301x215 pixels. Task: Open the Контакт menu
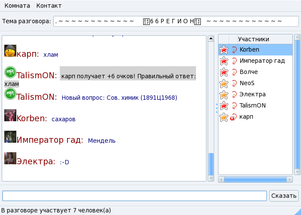pos(49,6)
